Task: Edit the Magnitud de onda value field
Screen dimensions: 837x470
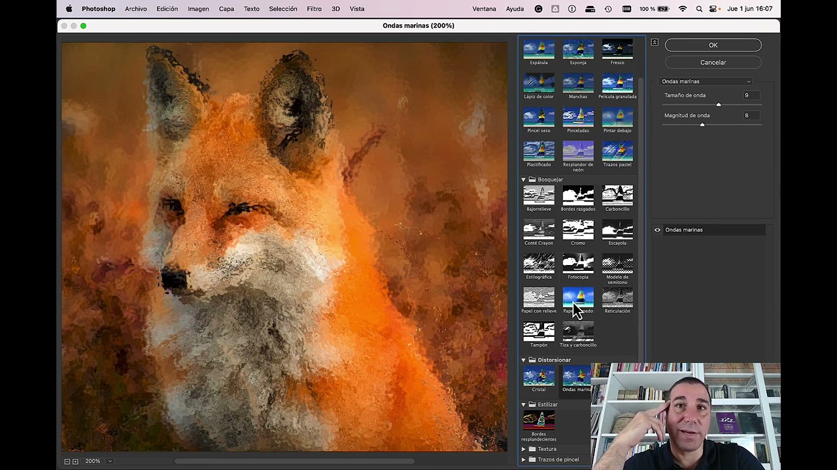Action: (x=751, y=116)
